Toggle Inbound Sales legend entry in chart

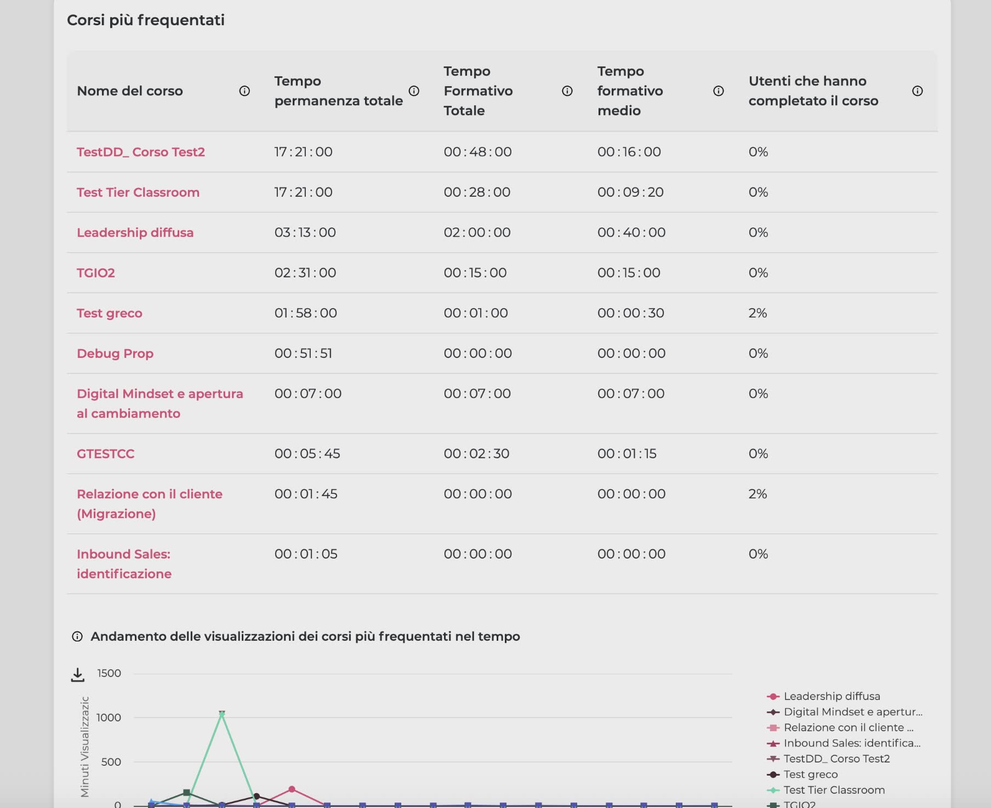click(851, 743)
